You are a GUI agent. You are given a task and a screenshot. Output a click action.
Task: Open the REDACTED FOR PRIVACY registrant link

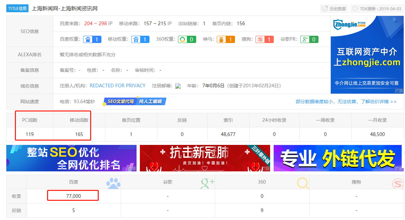pos(117,86)
